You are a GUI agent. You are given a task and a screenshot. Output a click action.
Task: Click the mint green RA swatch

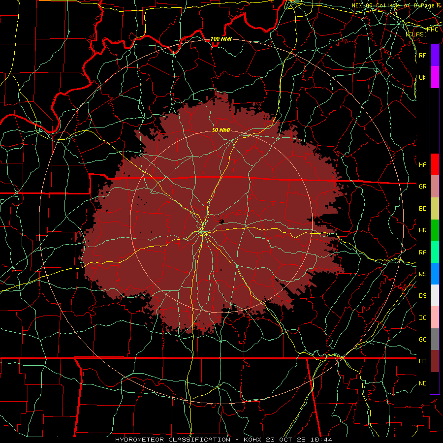(435, 252)
